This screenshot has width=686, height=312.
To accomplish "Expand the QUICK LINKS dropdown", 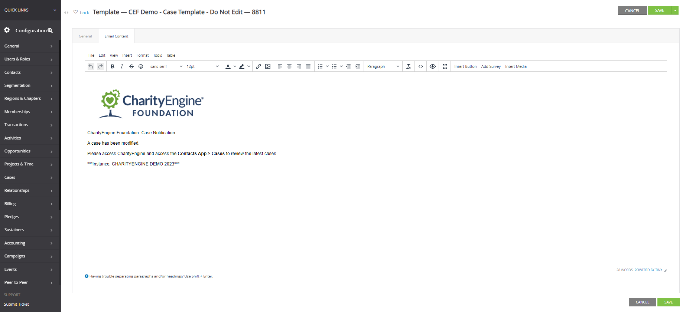I will pyautogui.click(x=30, y=10).
